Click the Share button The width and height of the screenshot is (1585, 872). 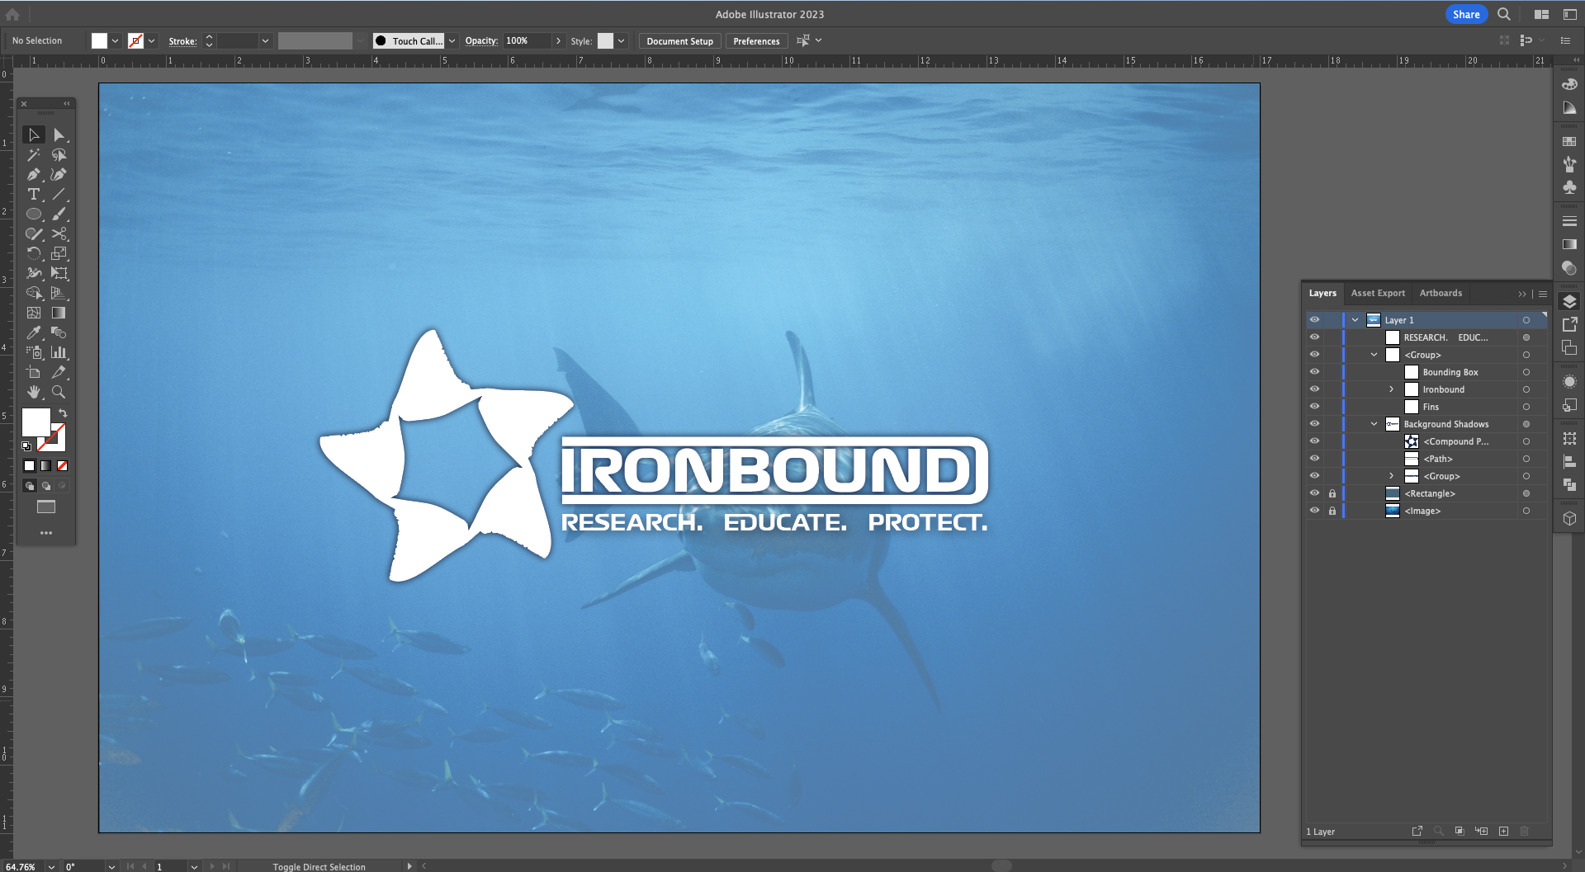coord(1466,14)
